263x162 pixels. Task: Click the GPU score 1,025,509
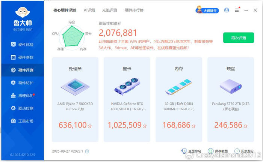[x=125, y=125]
